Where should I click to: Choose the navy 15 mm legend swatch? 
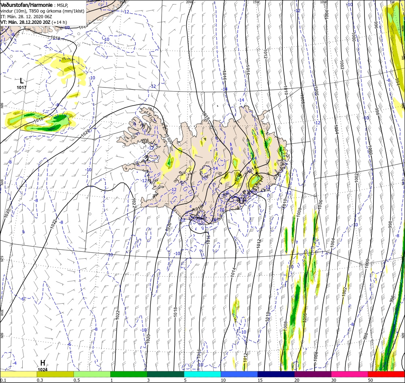click(276, 374)
